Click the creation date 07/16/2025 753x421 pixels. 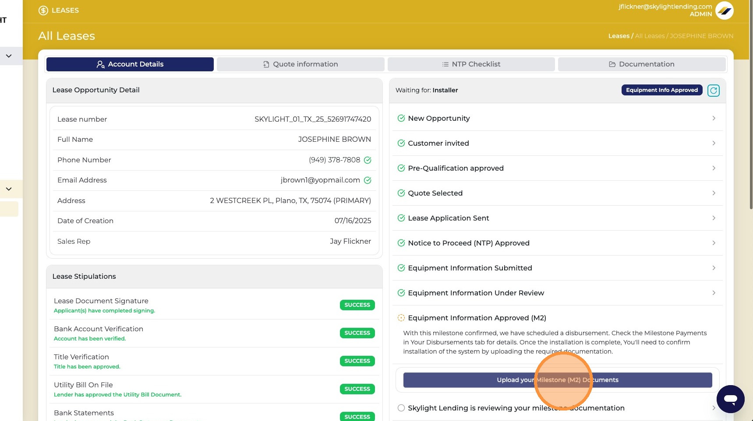[353, 221]
